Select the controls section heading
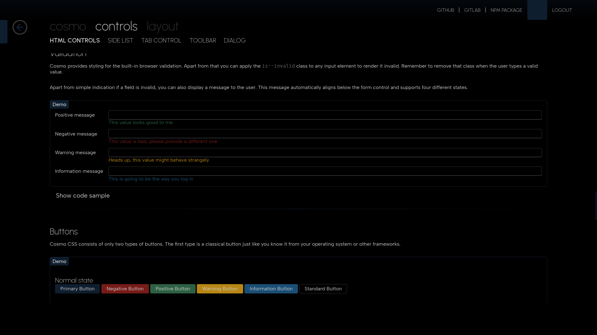The width and height of the screenshot is (597, 335). pyautogui.click(x=116, y=26)
